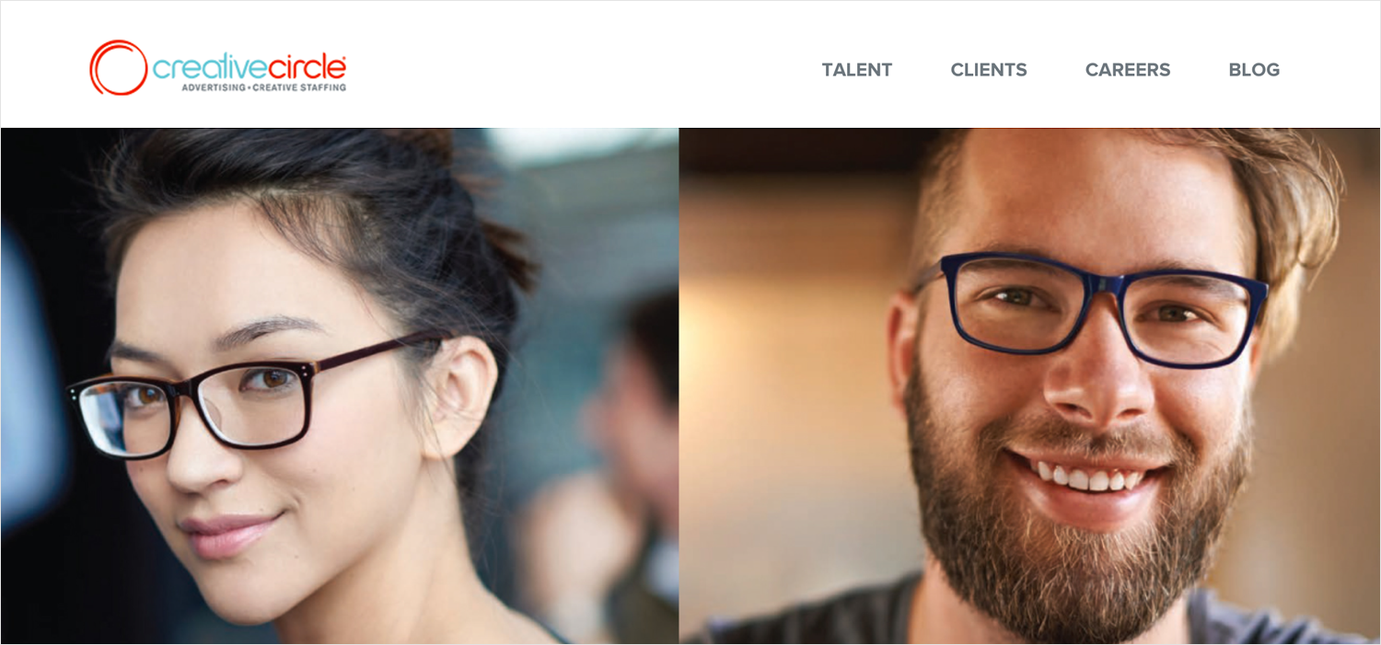Open the Clients navigation link
This screenshot has height=645, width=1381.
(x=989, y=70)
